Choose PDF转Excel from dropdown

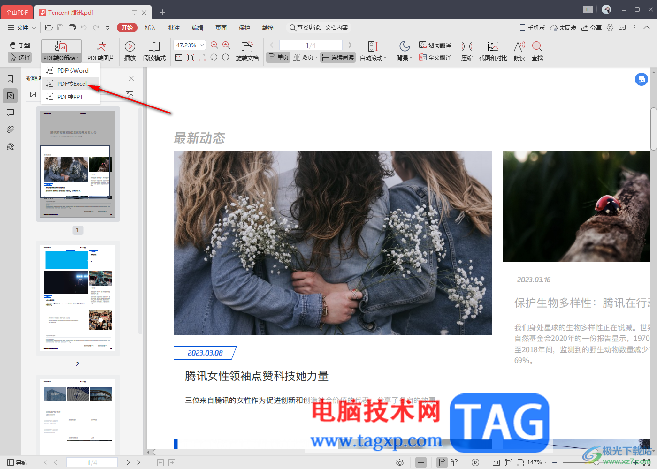71,83
